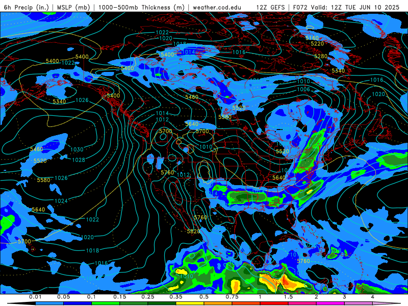Click the 1.5 legend value
This screenshot has height=306, width=408.
[288, 297]
